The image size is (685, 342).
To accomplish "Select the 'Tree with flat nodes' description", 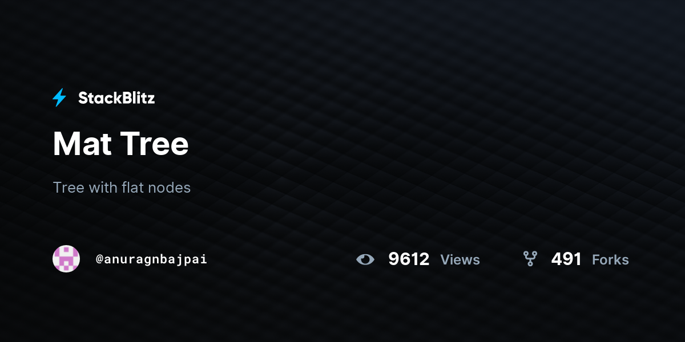I will click(122, 187).
